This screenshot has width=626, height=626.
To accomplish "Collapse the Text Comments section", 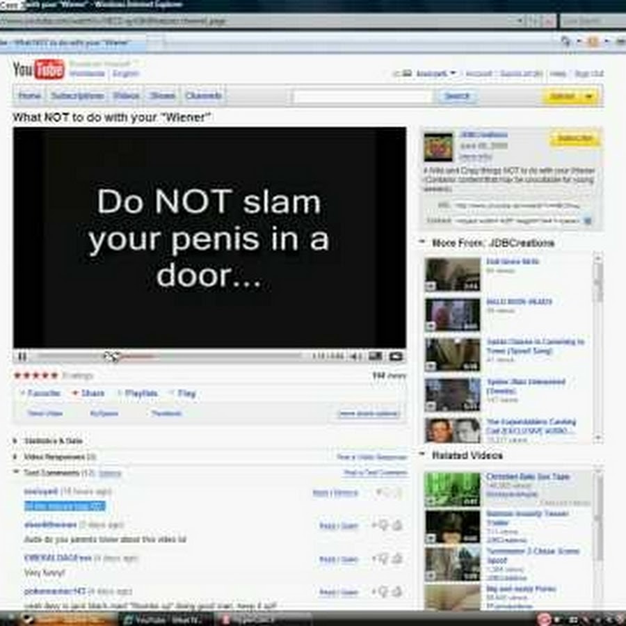I will pos(16,473).
